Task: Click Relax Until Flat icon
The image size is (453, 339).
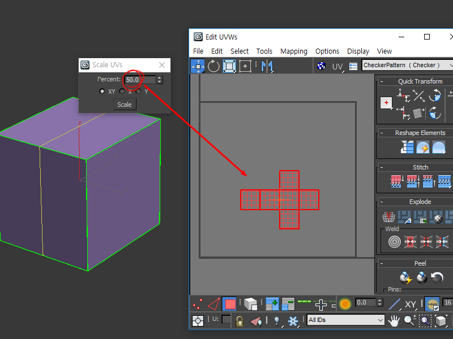Action: 422,147
